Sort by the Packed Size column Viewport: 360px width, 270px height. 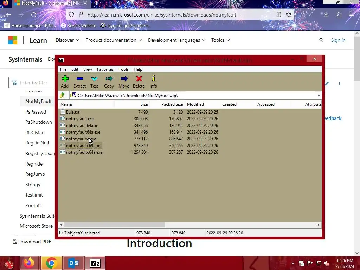coord(167,104)
